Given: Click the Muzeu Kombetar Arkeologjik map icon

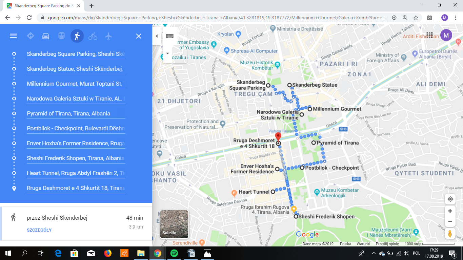Looking at the screenshot, I should click(317, 192).
